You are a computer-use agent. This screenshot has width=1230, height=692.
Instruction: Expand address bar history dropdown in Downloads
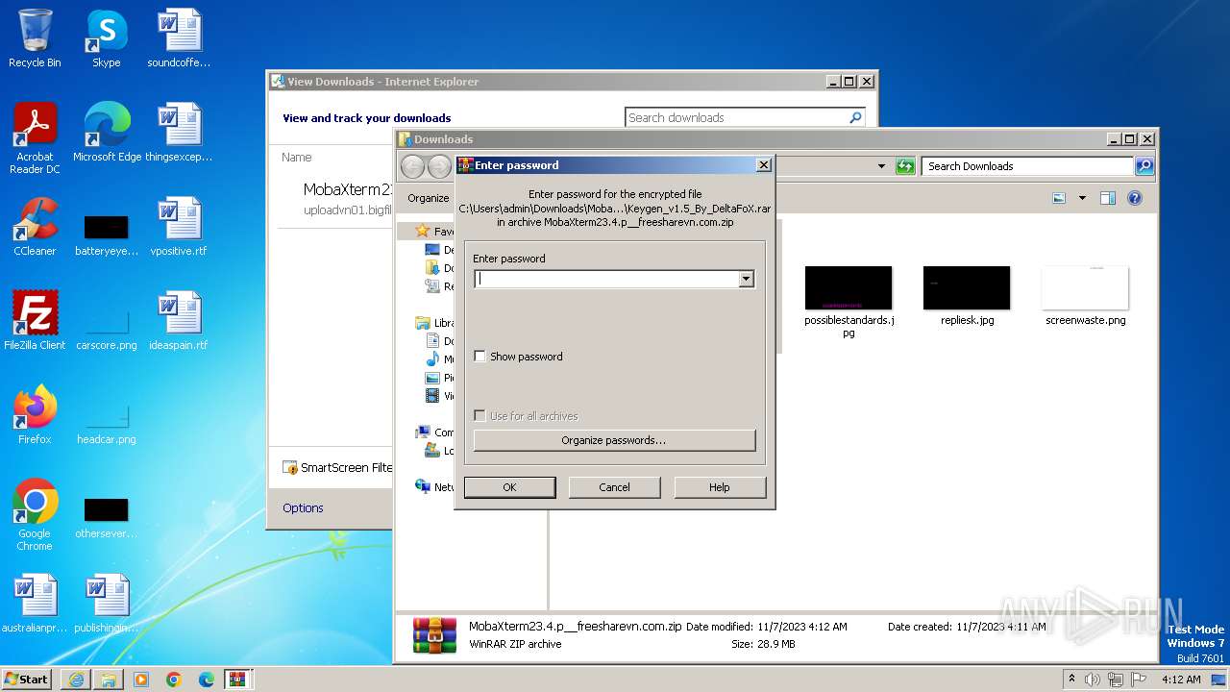pos(881,166)
